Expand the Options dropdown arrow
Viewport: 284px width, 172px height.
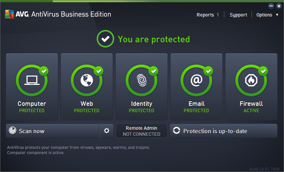point(277,15)
